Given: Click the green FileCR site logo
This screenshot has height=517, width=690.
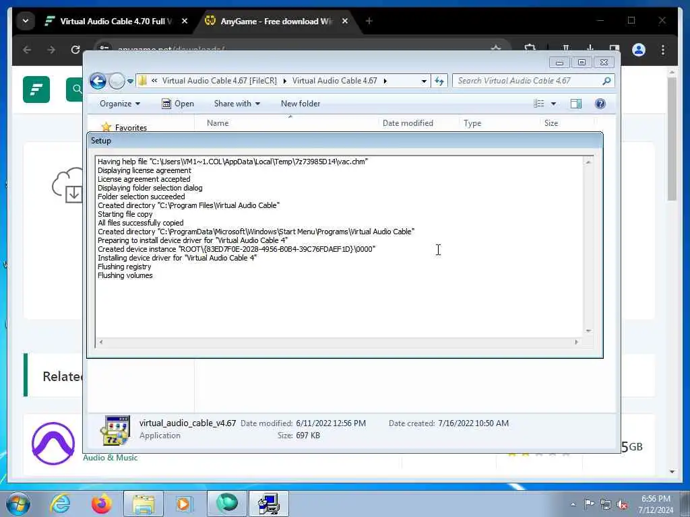Looking at the screenshot, I should pyautogui.click(x=36, y=90).
